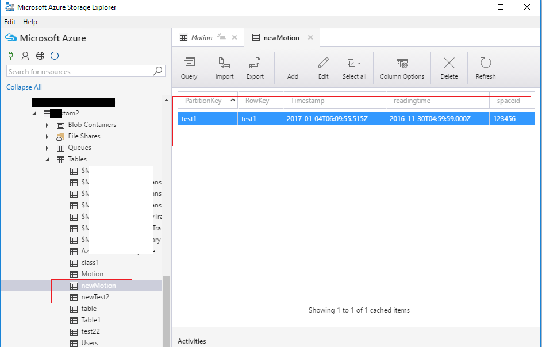Viewport: 542px width, 347px height.
Task: Click the Export toolbar button
Action: point(255,68)
